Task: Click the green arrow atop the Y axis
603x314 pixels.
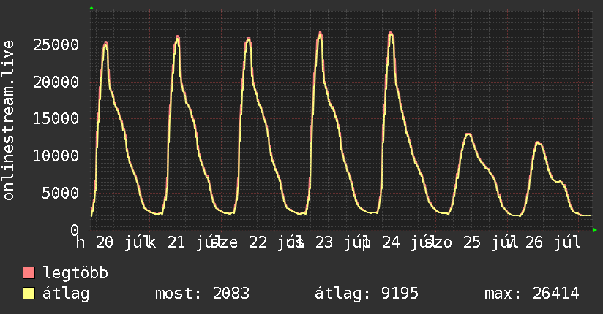Action: 91,8
